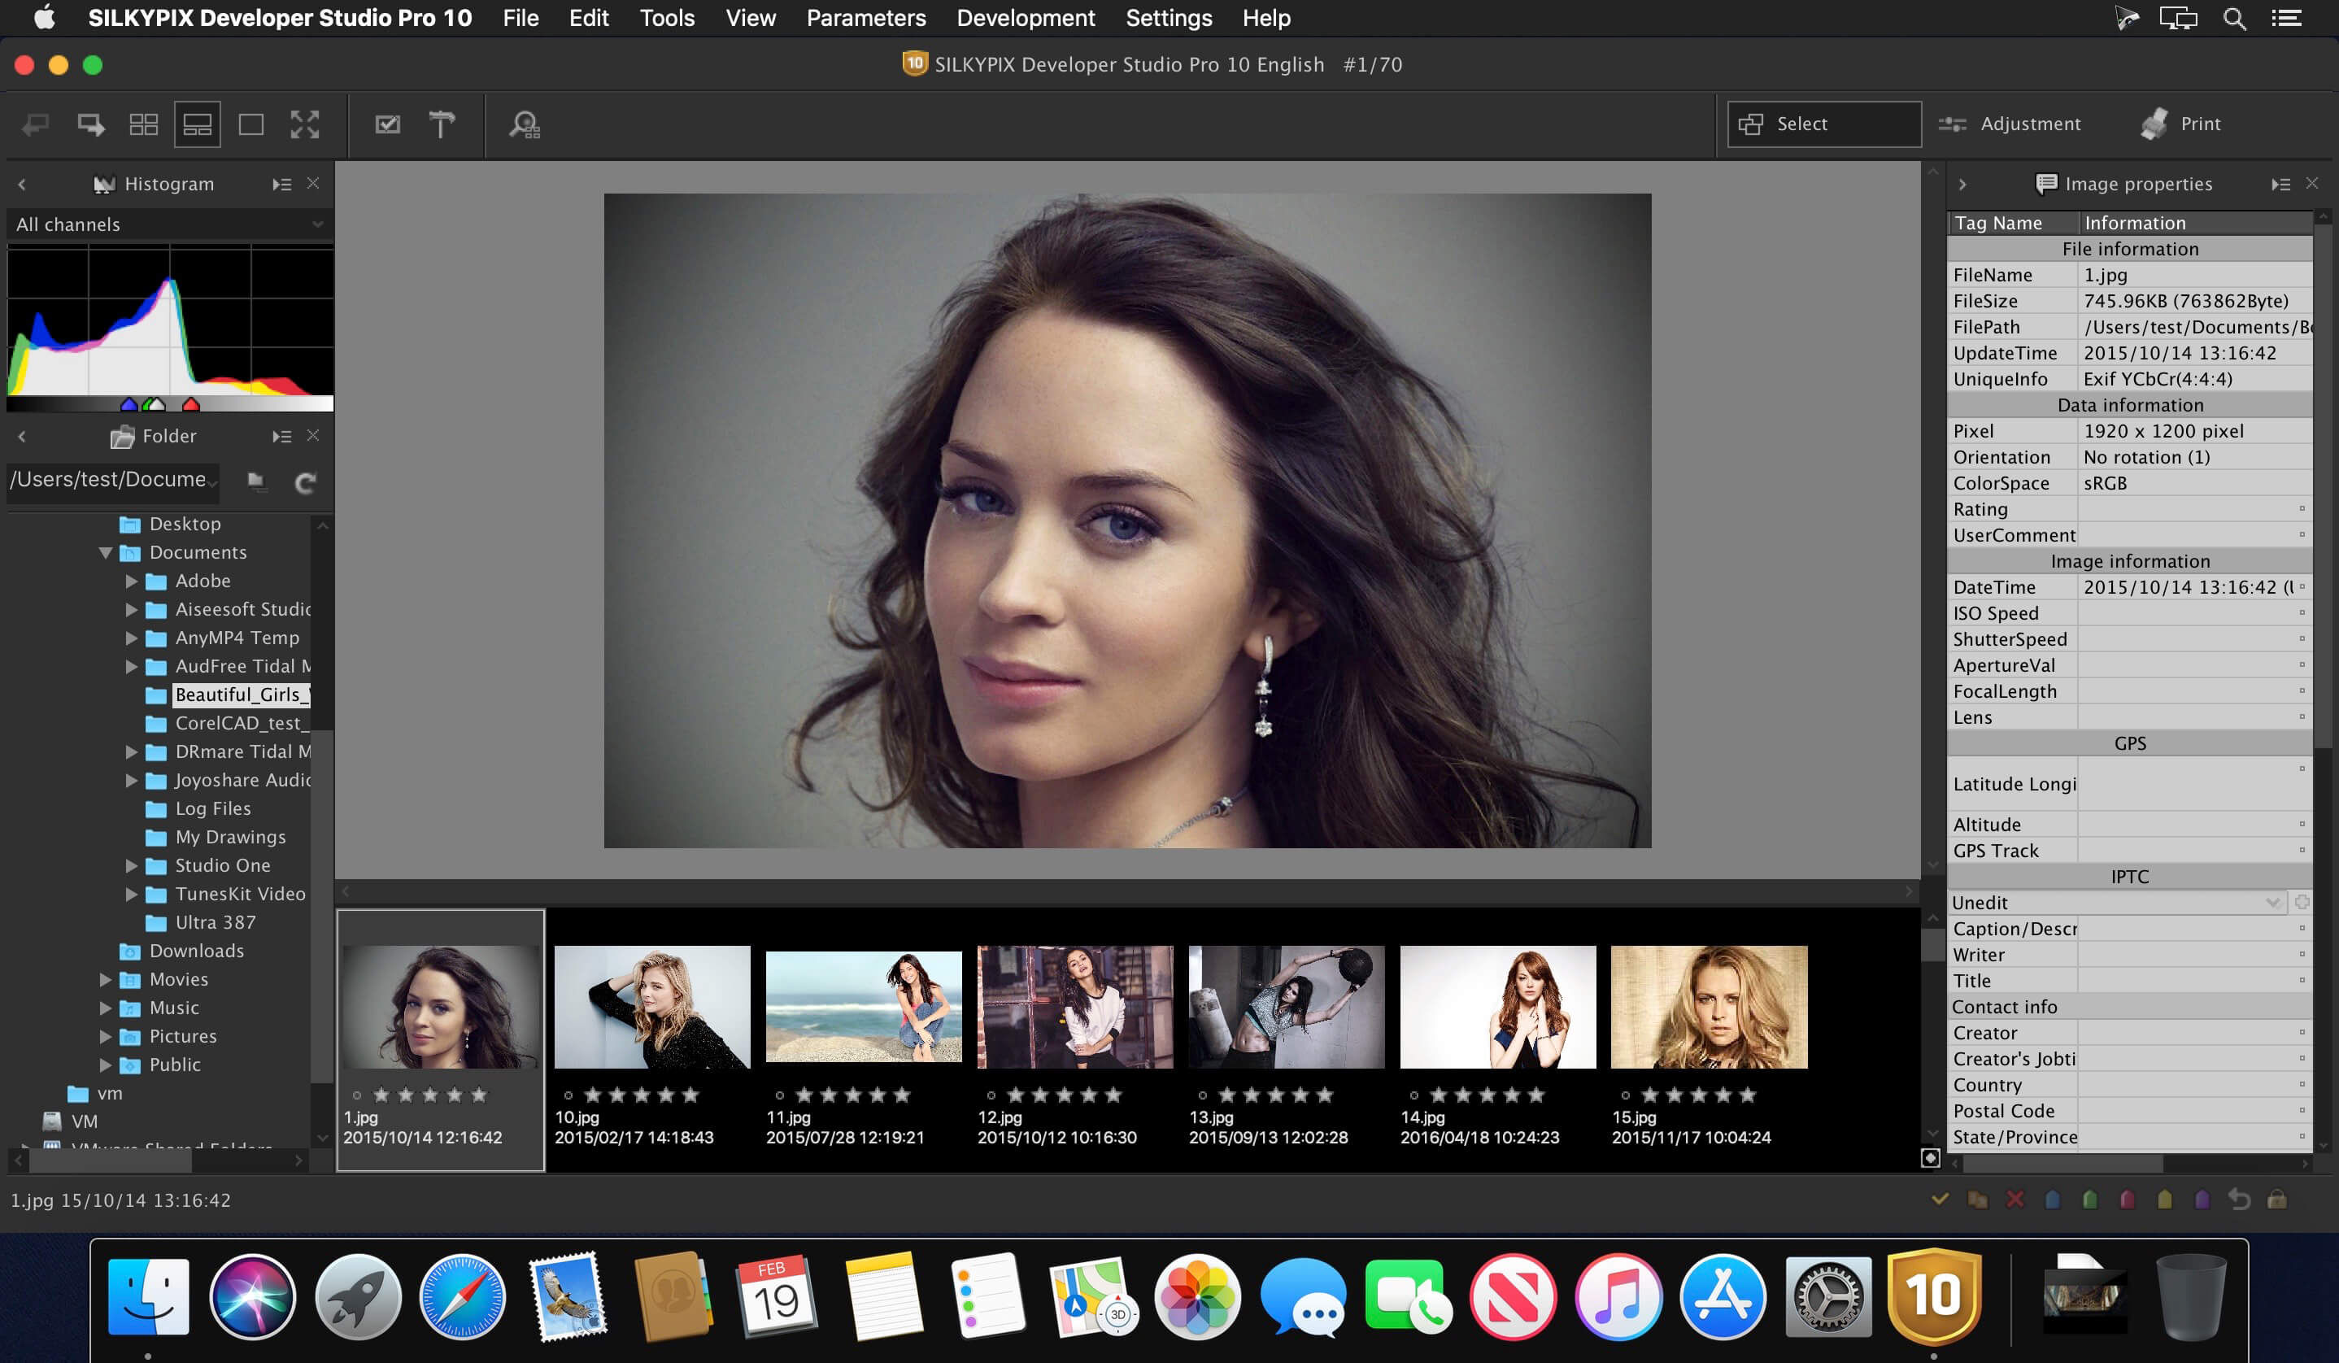Click the Print button
Viewport: 2339px width, 1363px height.
2180,124
